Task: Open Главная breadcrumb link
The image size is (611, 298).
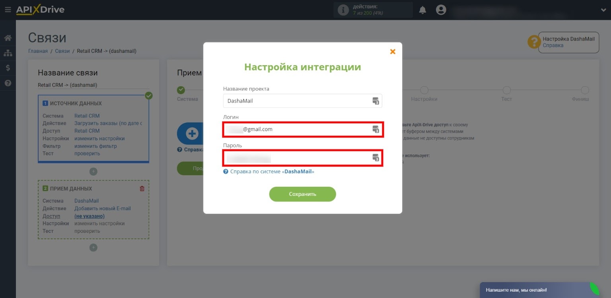Action: coord(38,51)
